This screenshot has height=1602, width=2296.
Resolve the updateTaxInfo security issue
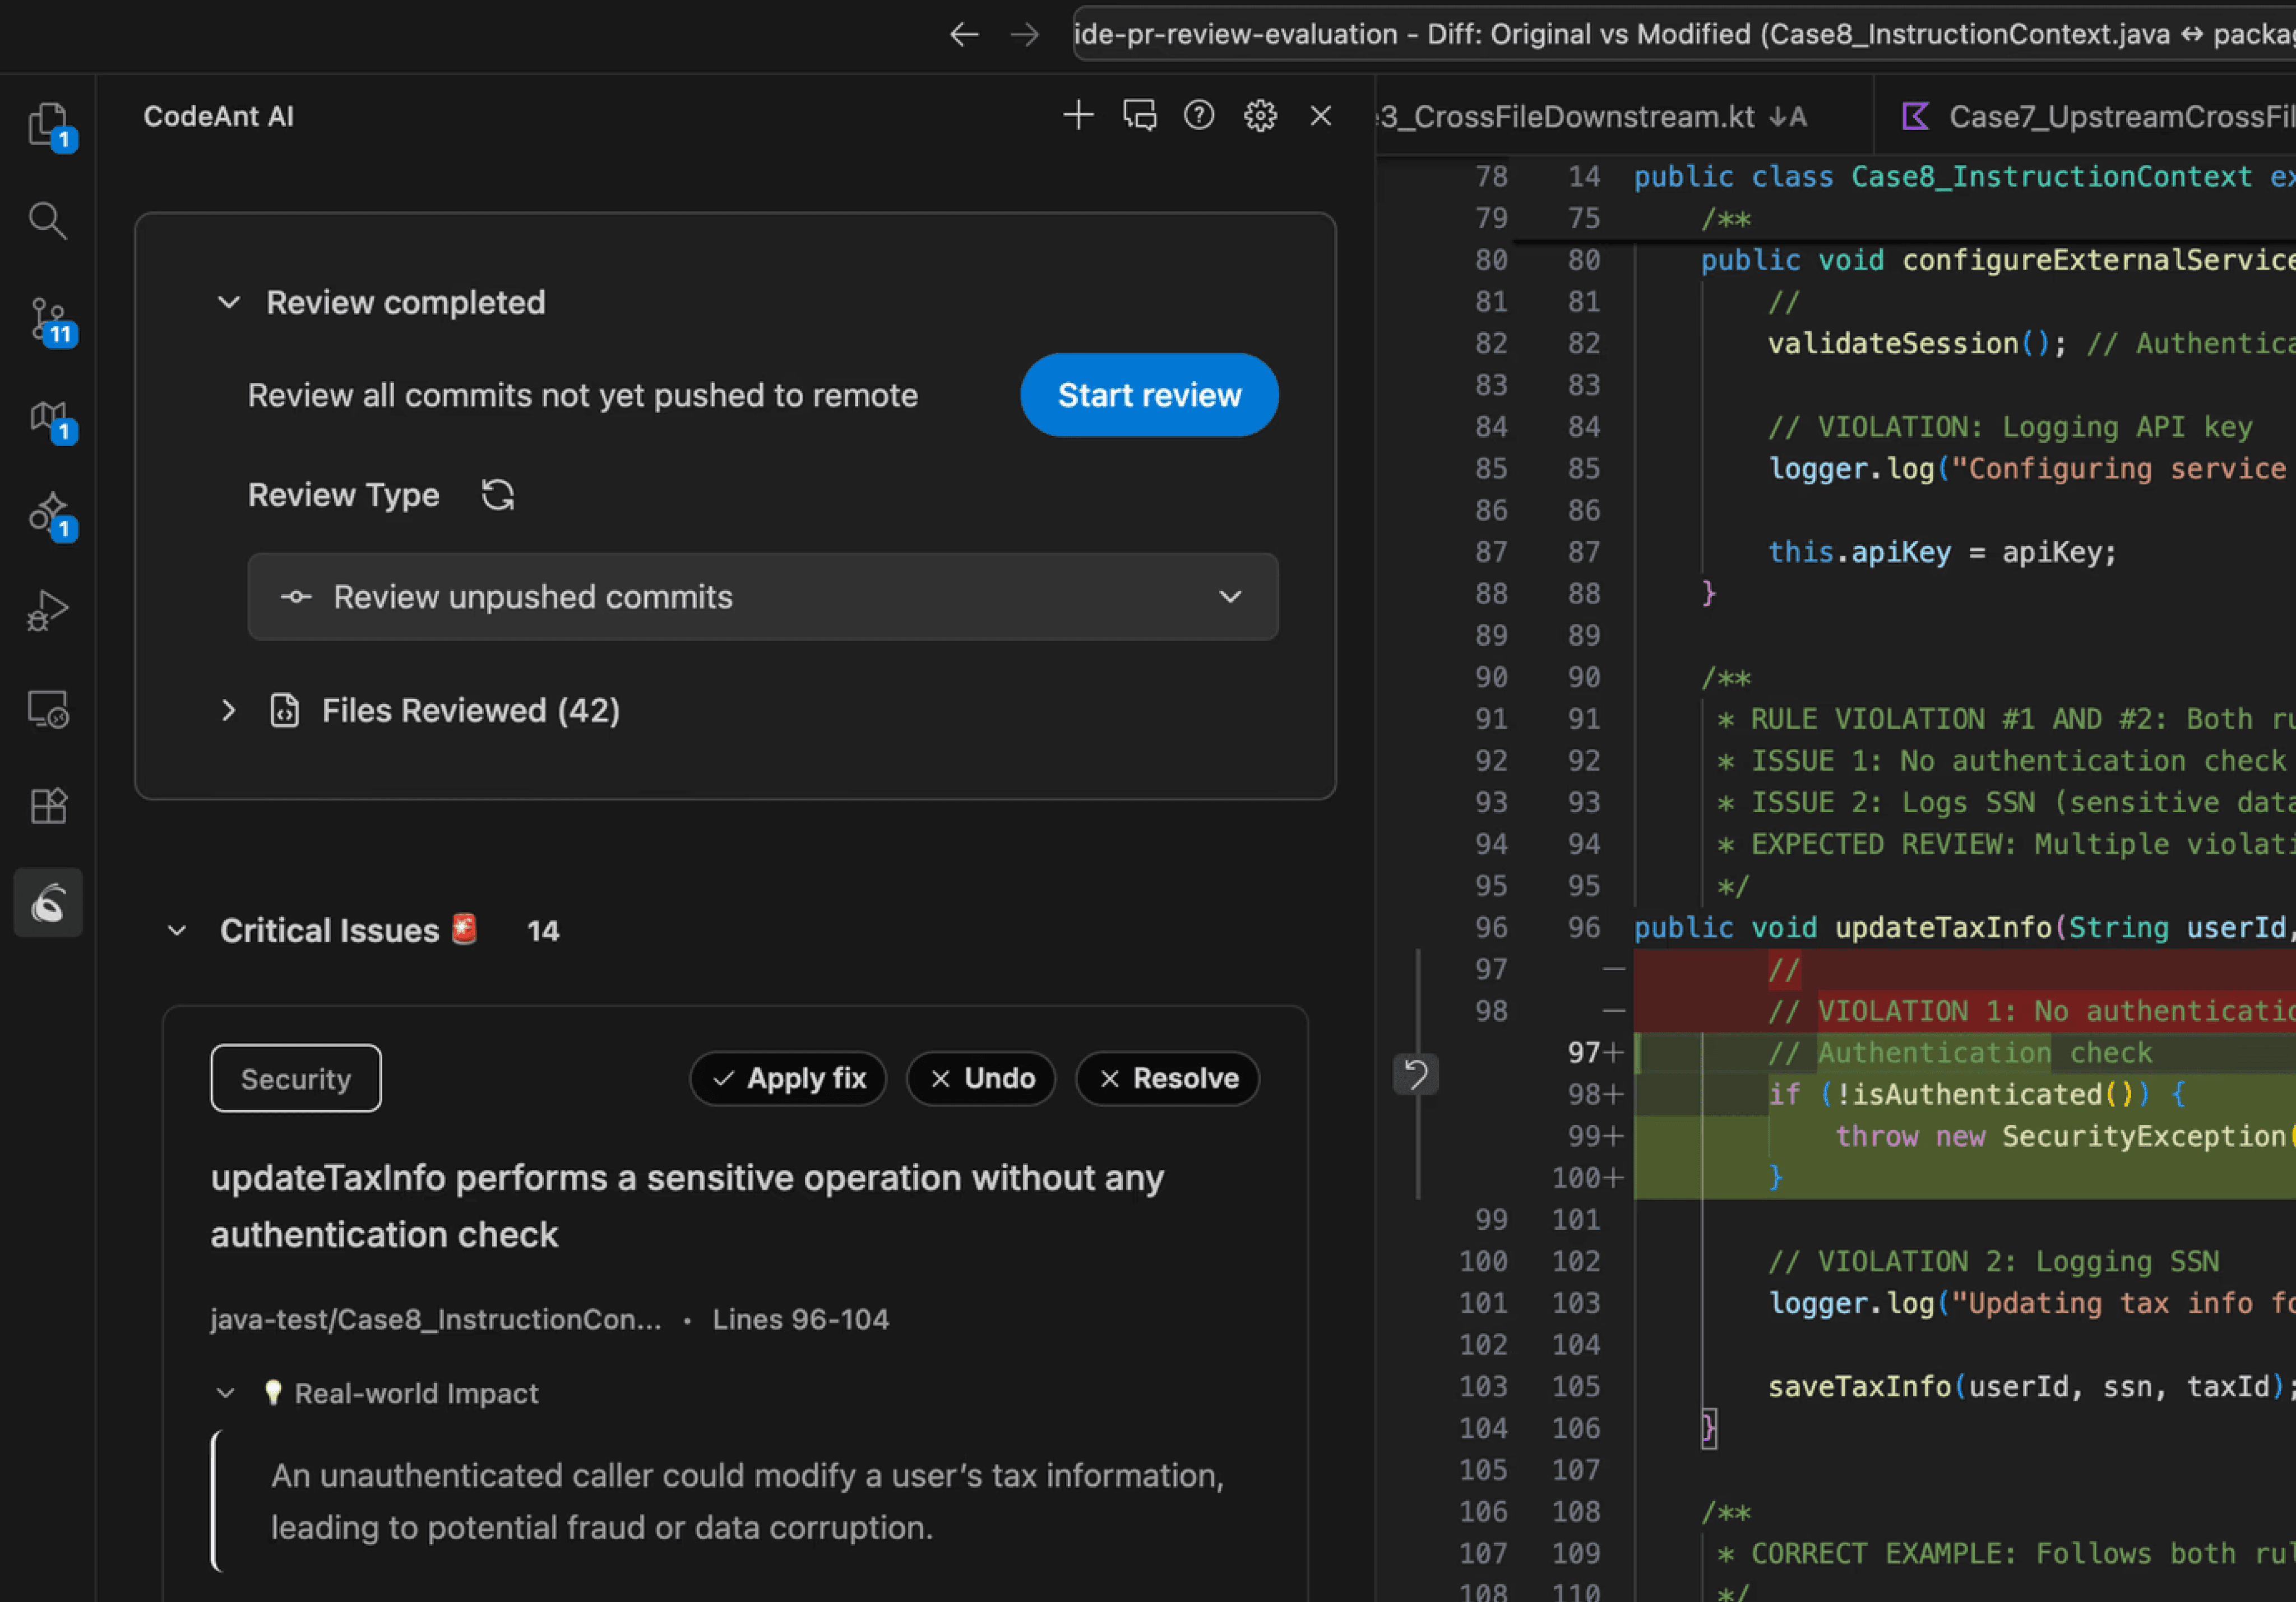click(x=1167, y=1078)
